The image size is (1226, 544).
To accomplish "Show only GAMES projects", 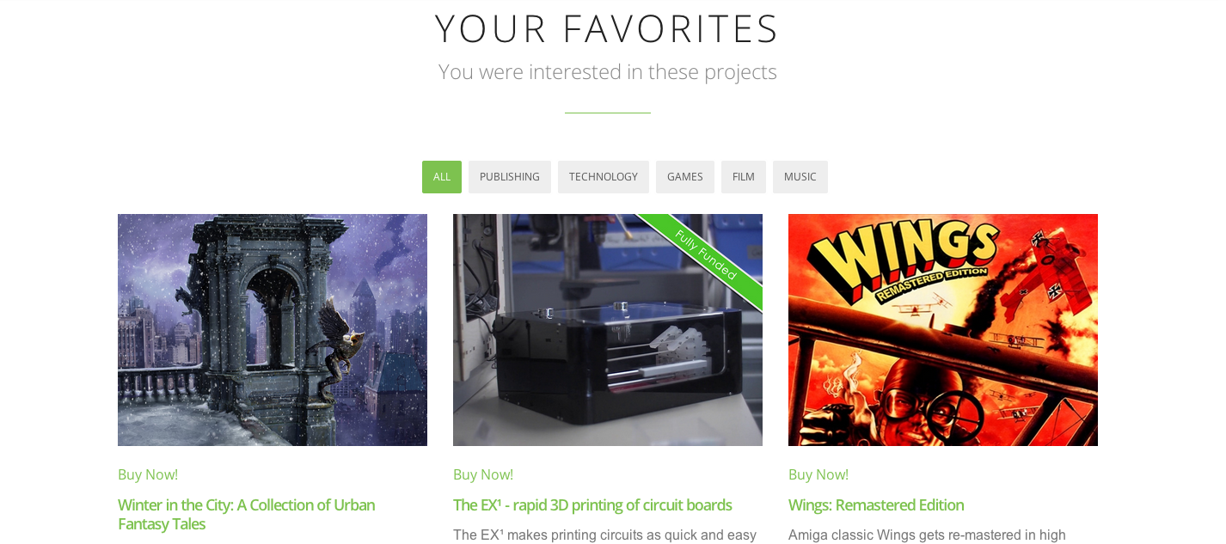I will (685, 177).
